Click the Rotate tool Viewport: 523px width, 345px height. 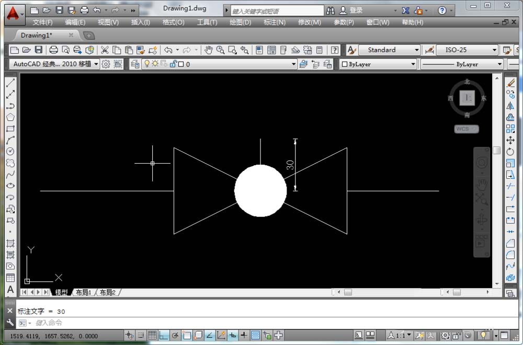click(x=510, y=152)
